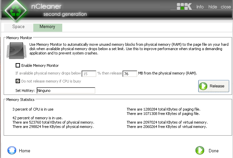Viewport: 233px width, 158px height.
Task: Click the 2060264 free virtual memory line
Action: [167, 127]
